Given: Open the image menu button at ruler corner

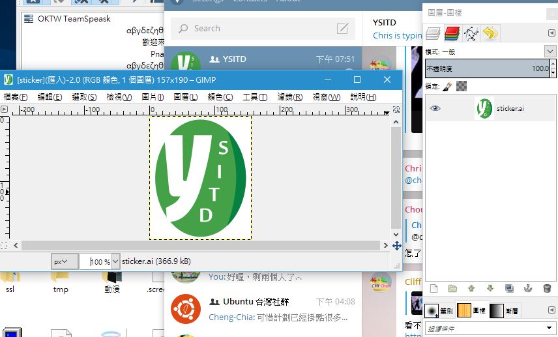Looking at the screenshot, I should 5,110.
